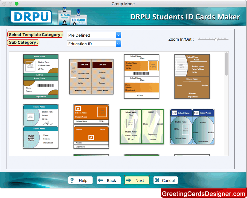Click the right arrow Next icon
Screen dimensions: 247x198
[129, 180]
